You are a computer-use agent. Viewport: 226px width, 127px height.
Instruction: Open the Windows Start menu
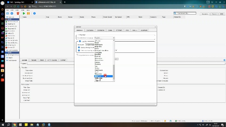click(x=3, y=125)
